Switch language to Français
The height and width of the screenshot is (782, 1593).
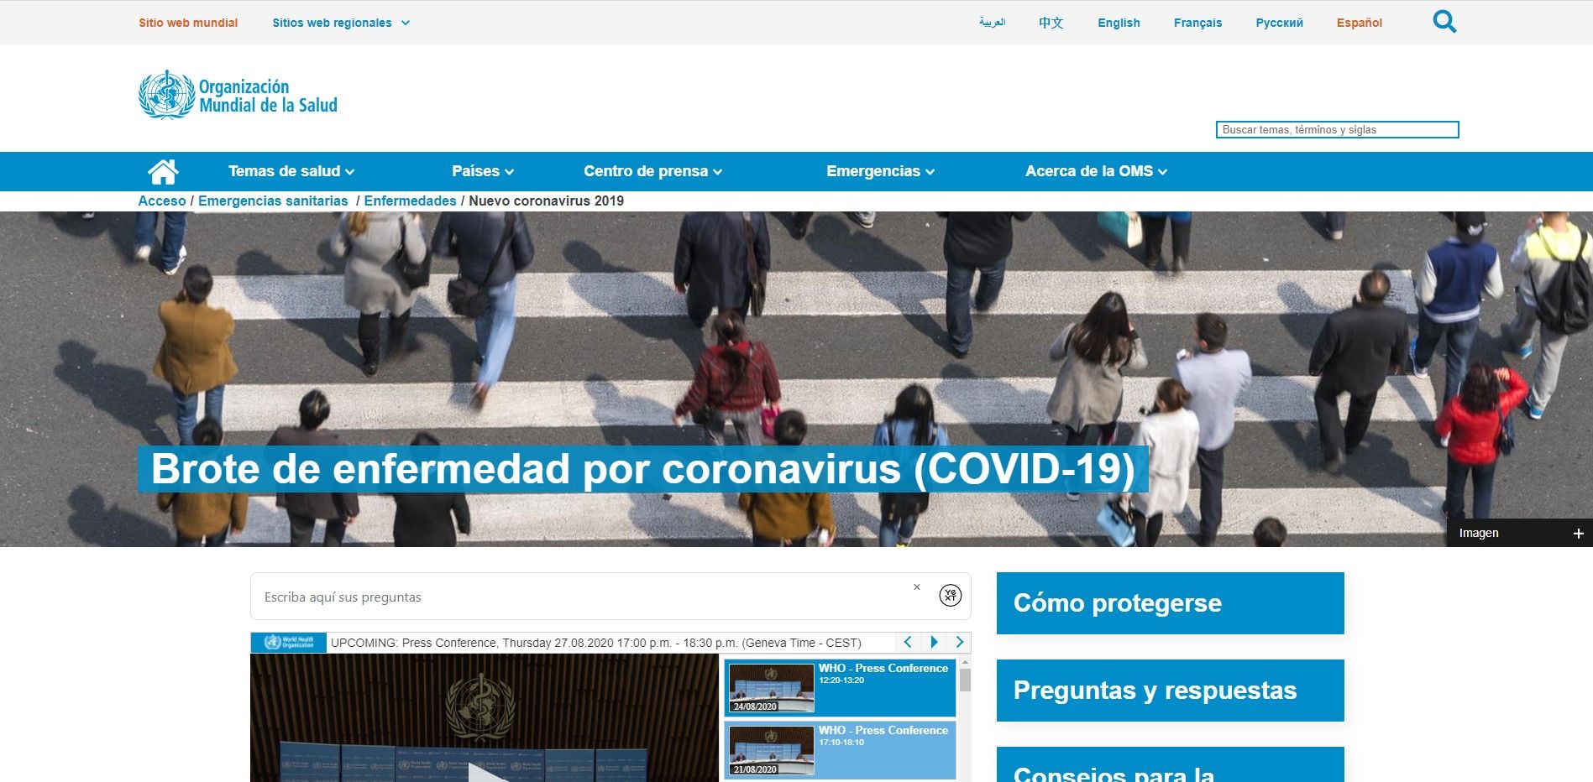(x=1197, y=23)
